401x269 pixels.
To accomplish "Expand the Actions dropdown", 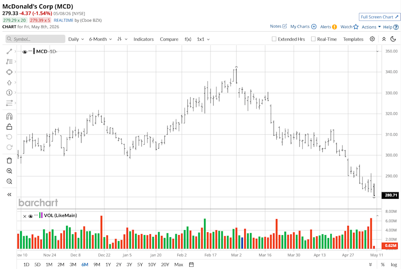I will 371,27.
